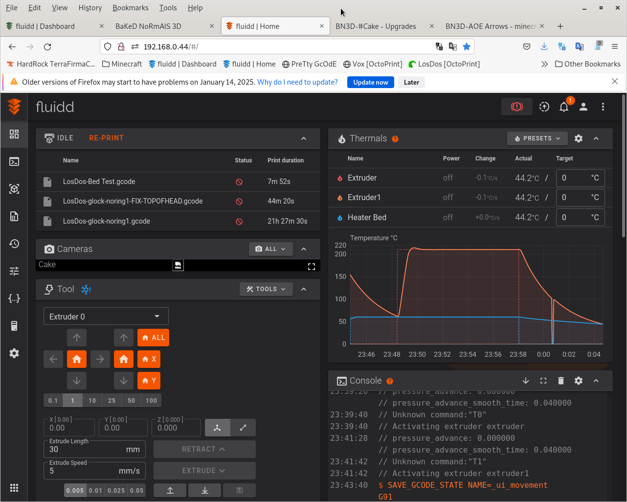
Task: Open 'Why do I need to update?' link
Action: click(x=297, y=82)
